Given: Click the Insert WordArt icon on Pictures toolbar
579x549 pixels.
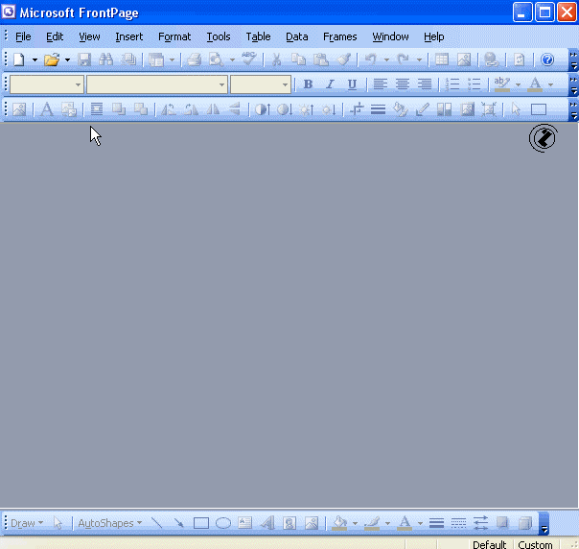Looking at the screenshot, I should pyautogui.click(x=46, y=109).
